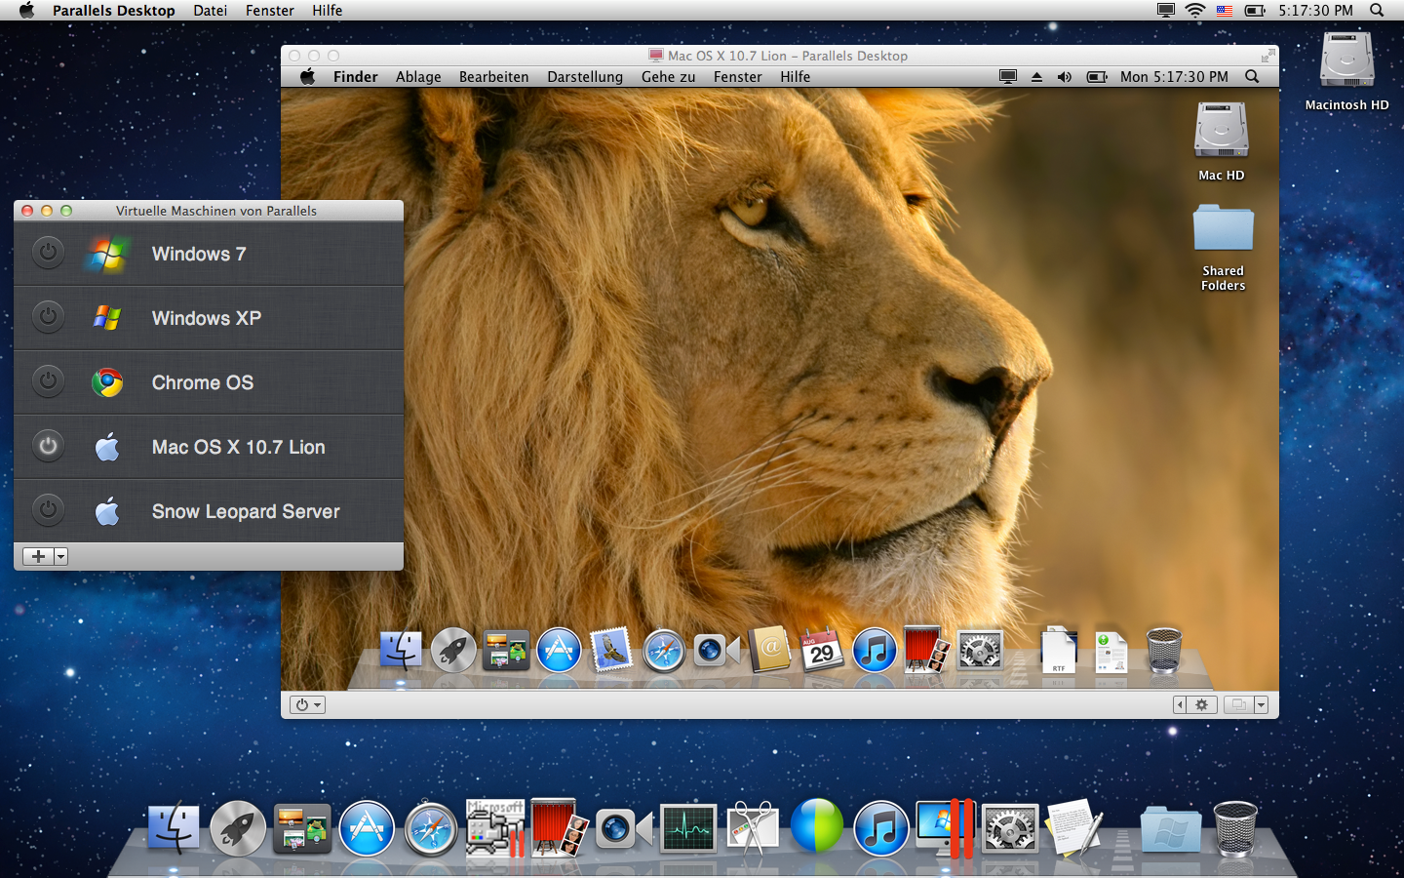This screenshot has width=1404, height=878.
Task: Open the view mode dropdown arrow in VM window
Action: [x=1261, y=704]
